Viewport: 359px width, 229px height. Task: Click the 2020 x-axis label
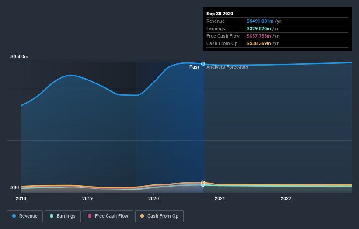[x=153, y=198]
